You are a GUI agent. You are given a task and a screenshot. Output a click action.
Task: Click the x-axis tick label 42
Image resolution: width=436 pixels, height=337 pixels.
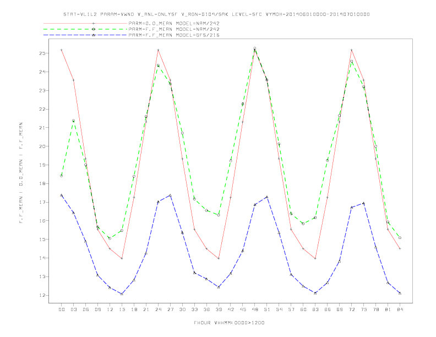[x=231, y=309]
